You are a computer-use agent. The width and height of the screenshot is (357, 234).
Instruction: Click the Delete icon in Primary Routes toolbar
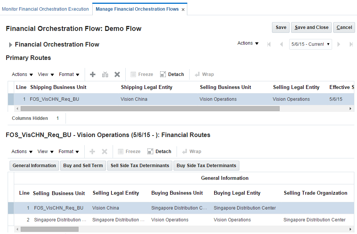point(117,74)
